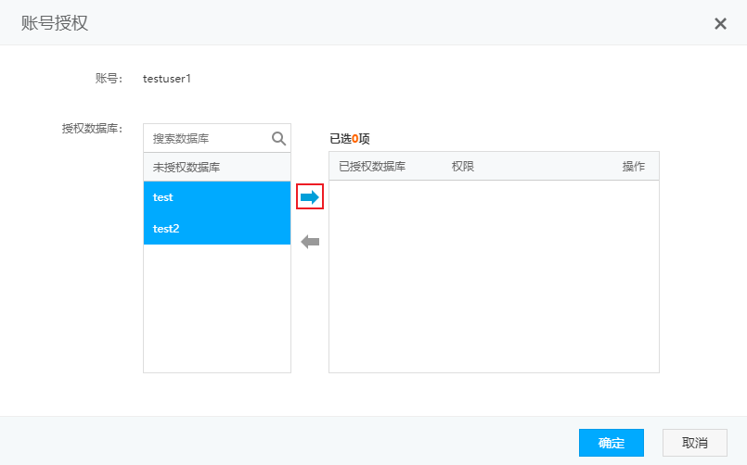Click the 操作 column header
Screen dimensions: 747x465
634,167
